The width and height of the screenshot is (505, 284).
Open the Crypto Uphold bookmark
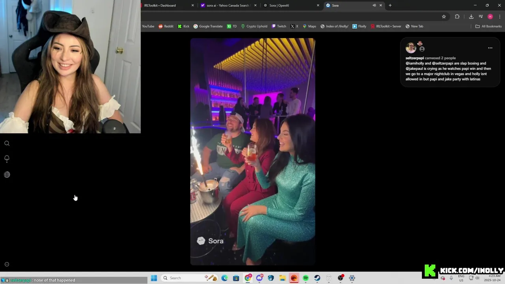pyautogui.click(x=254, y=26)
